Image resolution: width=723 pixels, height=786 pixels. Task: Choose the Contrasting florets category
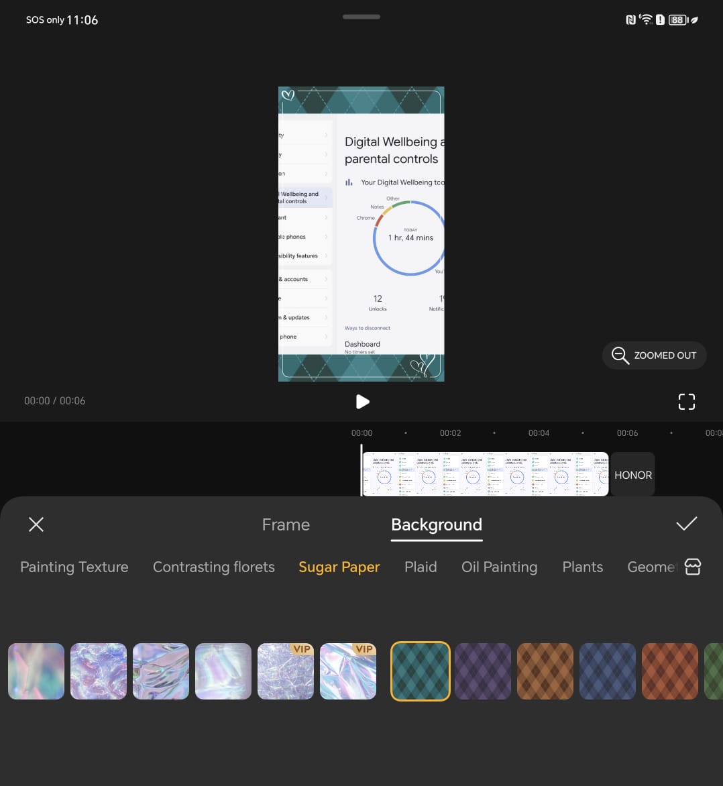[x=214, y=567]
